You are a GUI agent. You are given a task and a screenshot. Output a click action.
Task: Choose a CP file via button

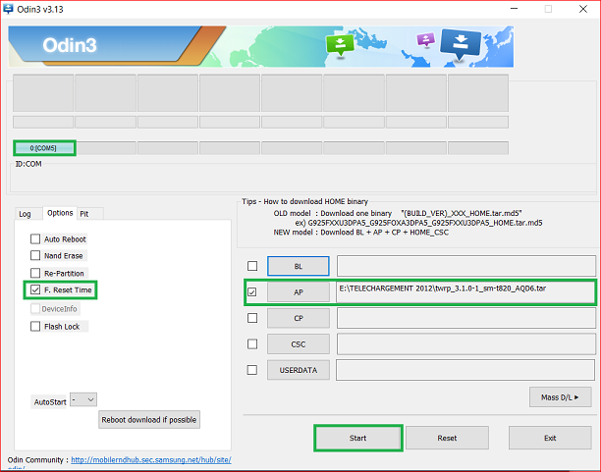coord(299,318)
